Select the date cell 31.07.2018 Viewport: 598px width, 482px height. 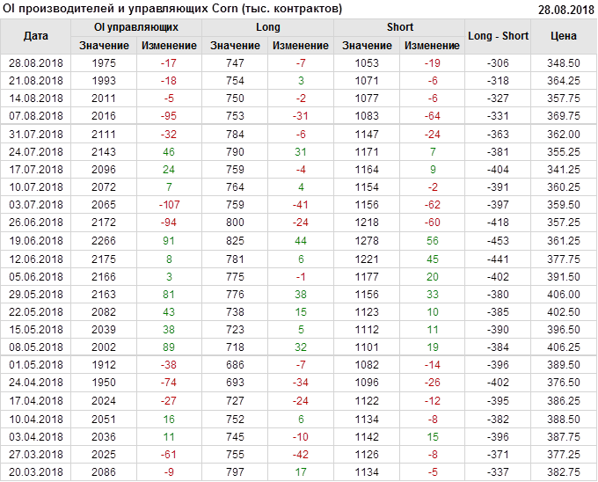[x=36, y=135]
